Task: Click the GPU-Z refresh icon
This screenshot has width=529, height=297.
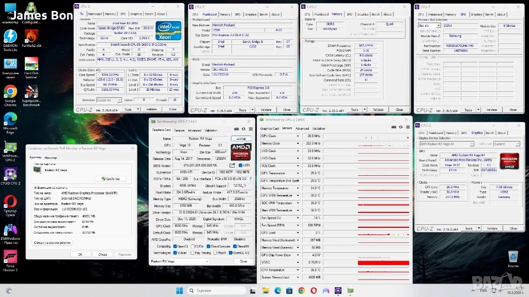Action: [243, 130]
